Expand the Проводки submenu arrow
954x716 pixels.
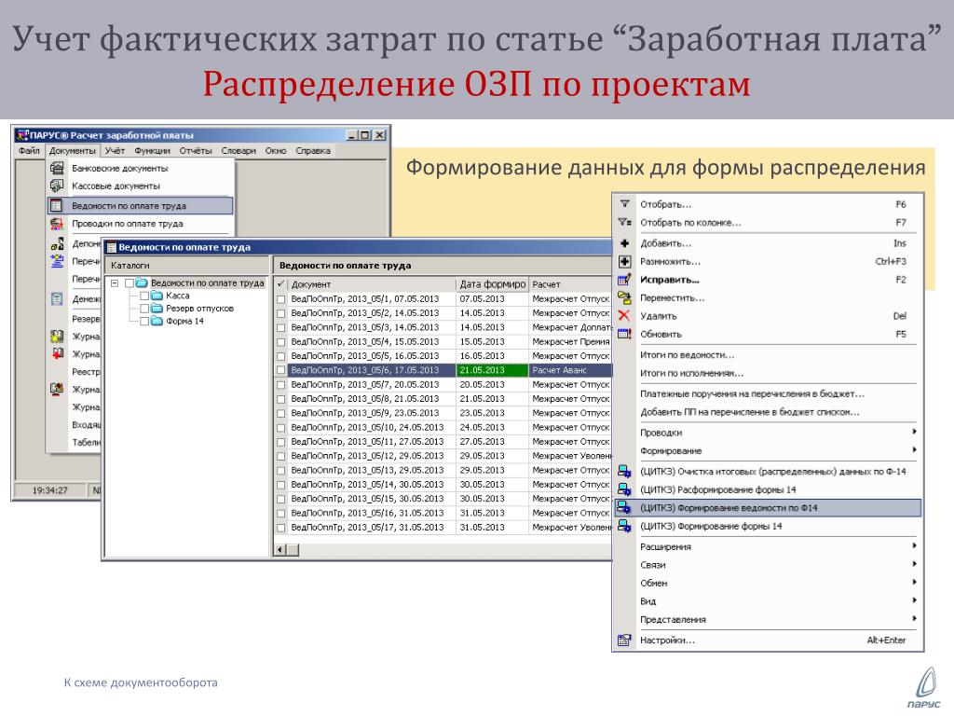tap(914, 432)
